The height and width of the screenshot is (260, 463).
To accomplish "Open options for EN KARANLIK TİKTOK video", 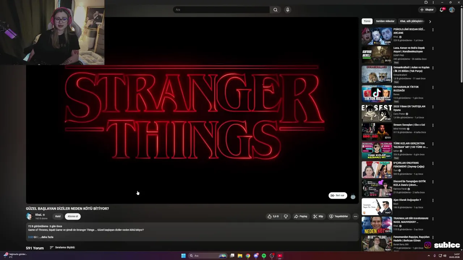I will 433,87.
